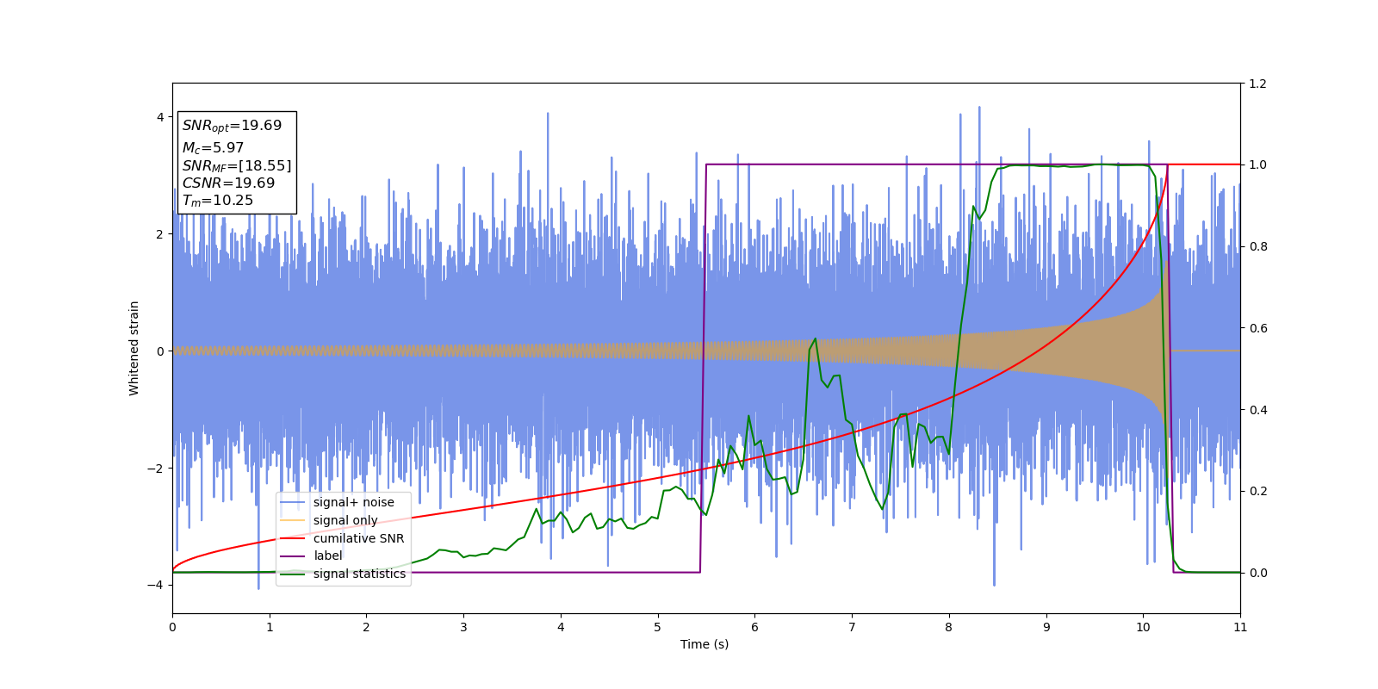Click the 'Whitened strain' y-axis label
The image size is (1378, 689).
[134, 348]
